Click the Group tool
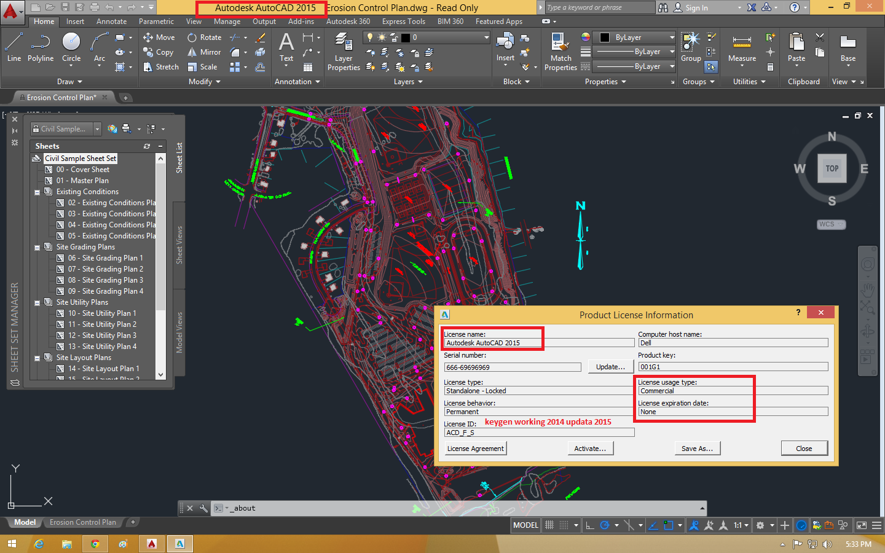The height and width of the screenshot is (553, 885). click(691, 48)
